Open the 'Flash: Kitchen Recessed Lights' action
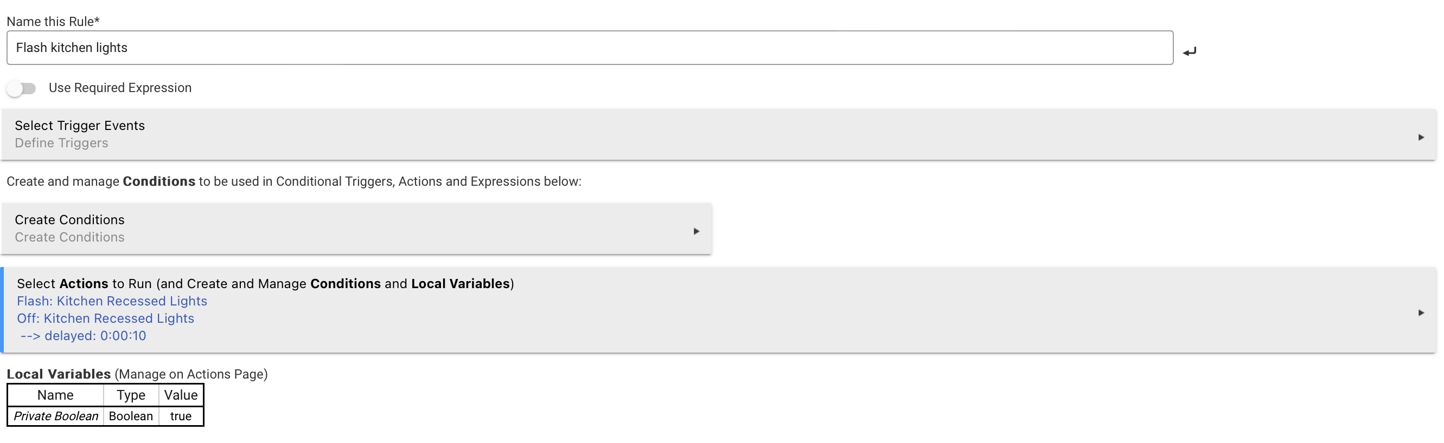1444x443 pixels. 112,301
